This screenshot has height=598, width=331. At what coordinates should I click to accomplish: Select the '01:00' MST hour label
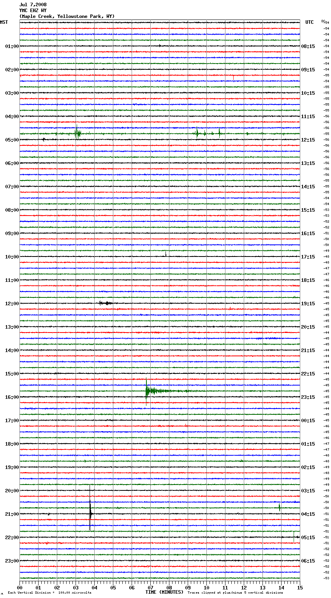(12, 46)
